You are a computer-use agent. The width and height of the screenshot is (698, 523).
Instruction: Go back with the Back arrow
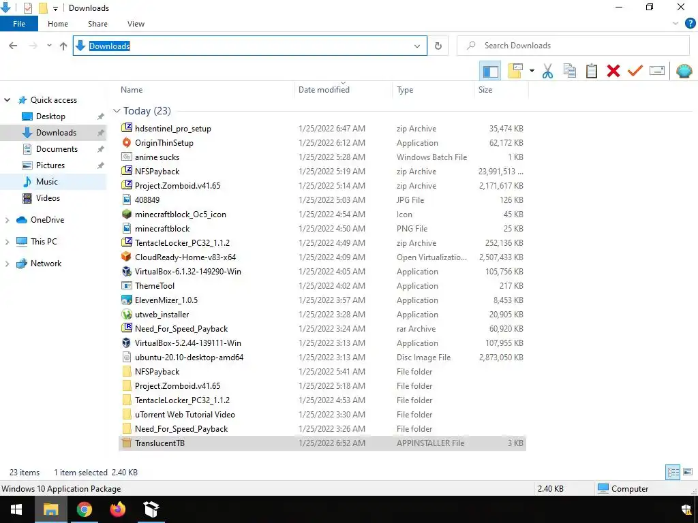(13, 46)
